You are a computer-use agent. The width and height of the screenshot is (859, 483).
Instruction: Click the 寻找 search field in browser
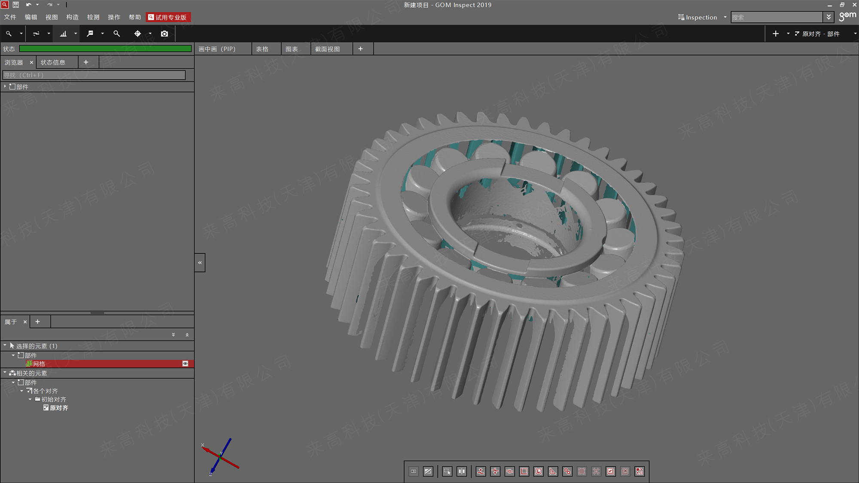pyautogui.click(x=94, y=75)
